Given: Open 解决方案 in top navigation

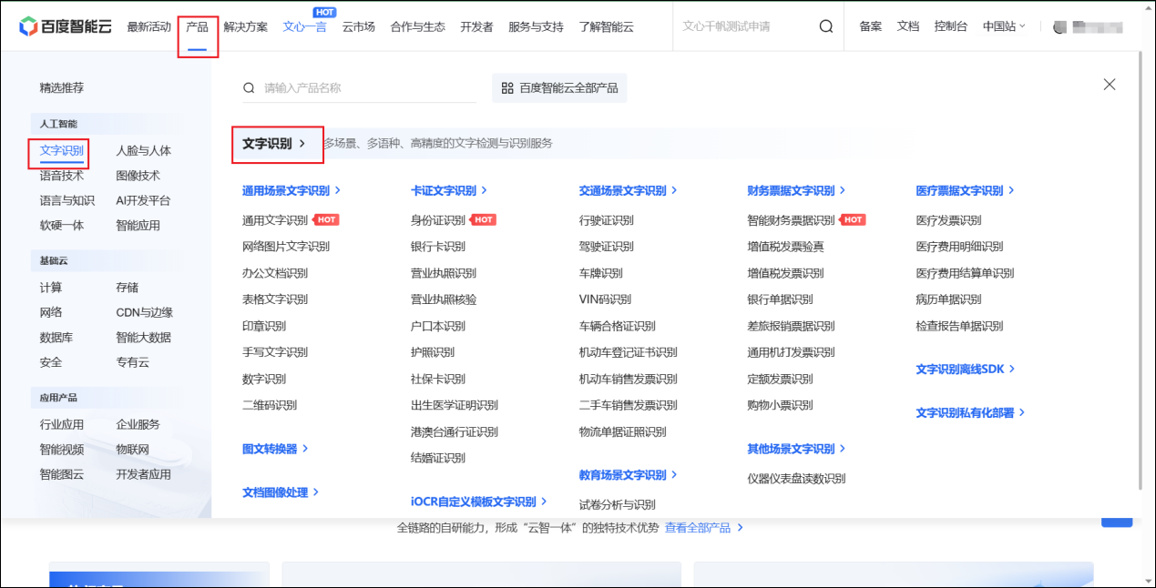Looking at the screenshot, I should 245,26.
